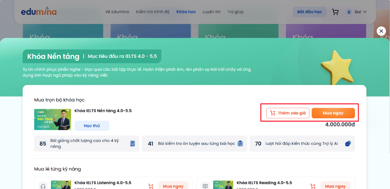390x189 pixels.
Task: Add Reading 4.0-5.5 course to cart icon
Action: point(313,186)
